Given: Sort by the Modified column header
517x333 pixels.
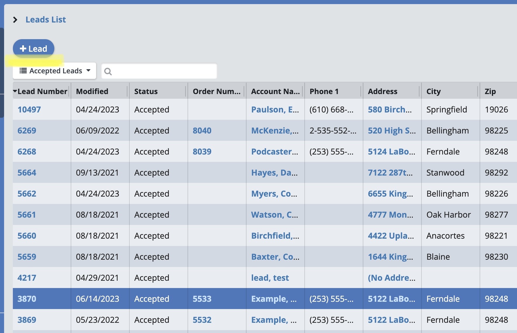Looking at the screenshot, I should click(x=92, y=91).
